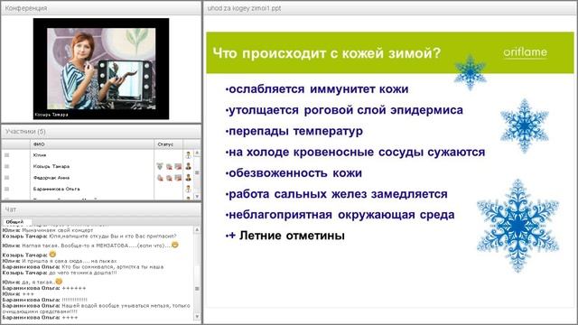Viewport: 578px width, 325px height.
Task: Click the chat scroll-down arrow
Action: pyautogui.click(x=197, y=316)
